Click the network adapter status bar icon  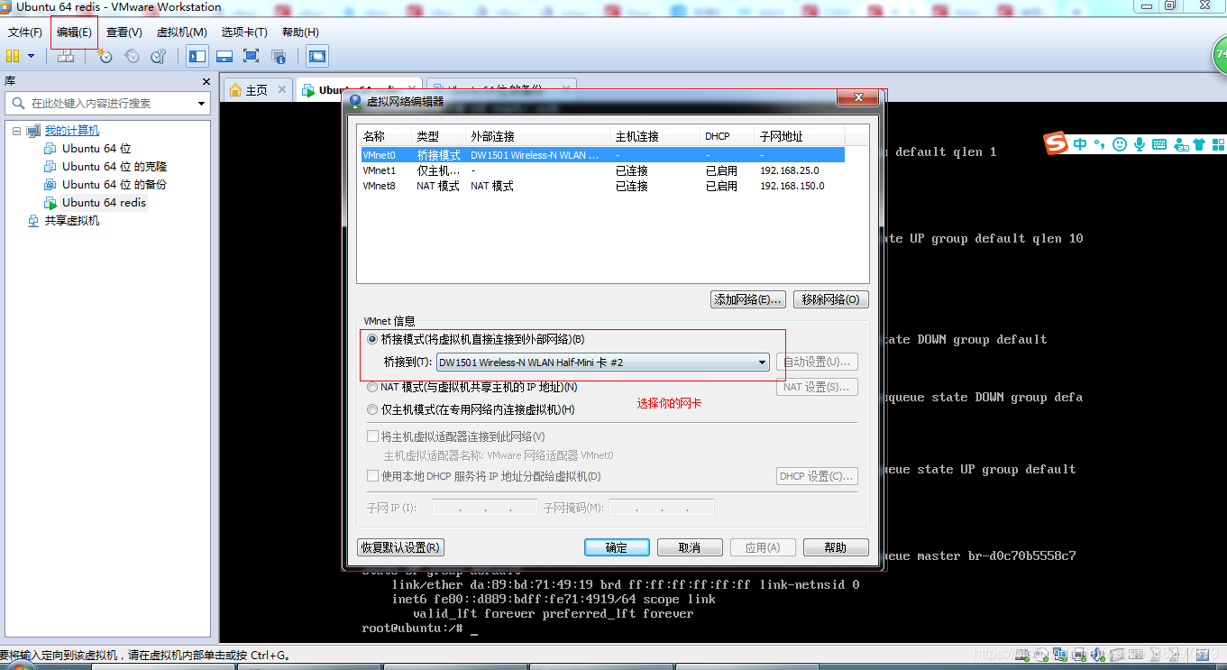(1060, 655)
